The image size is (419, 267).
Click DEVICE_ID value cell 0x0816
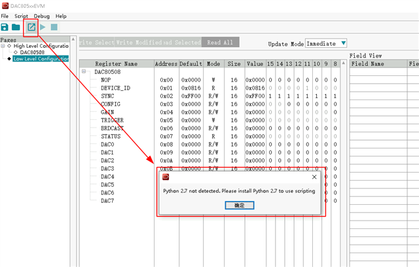pyautogui.click(x=255, y=88)
